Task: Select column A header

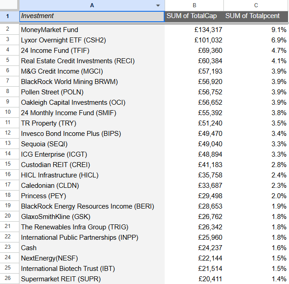Action: pos(92,5)
